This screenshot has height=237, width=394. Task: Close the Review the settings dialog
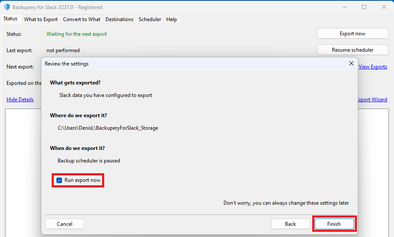351,63
